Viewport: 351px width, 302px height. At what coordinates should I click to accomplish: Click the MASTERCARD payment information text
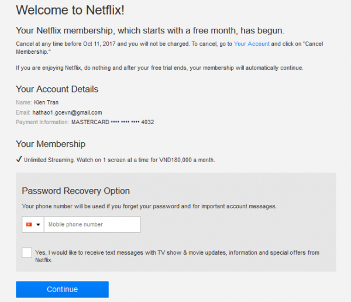click(x=112, y=122)
